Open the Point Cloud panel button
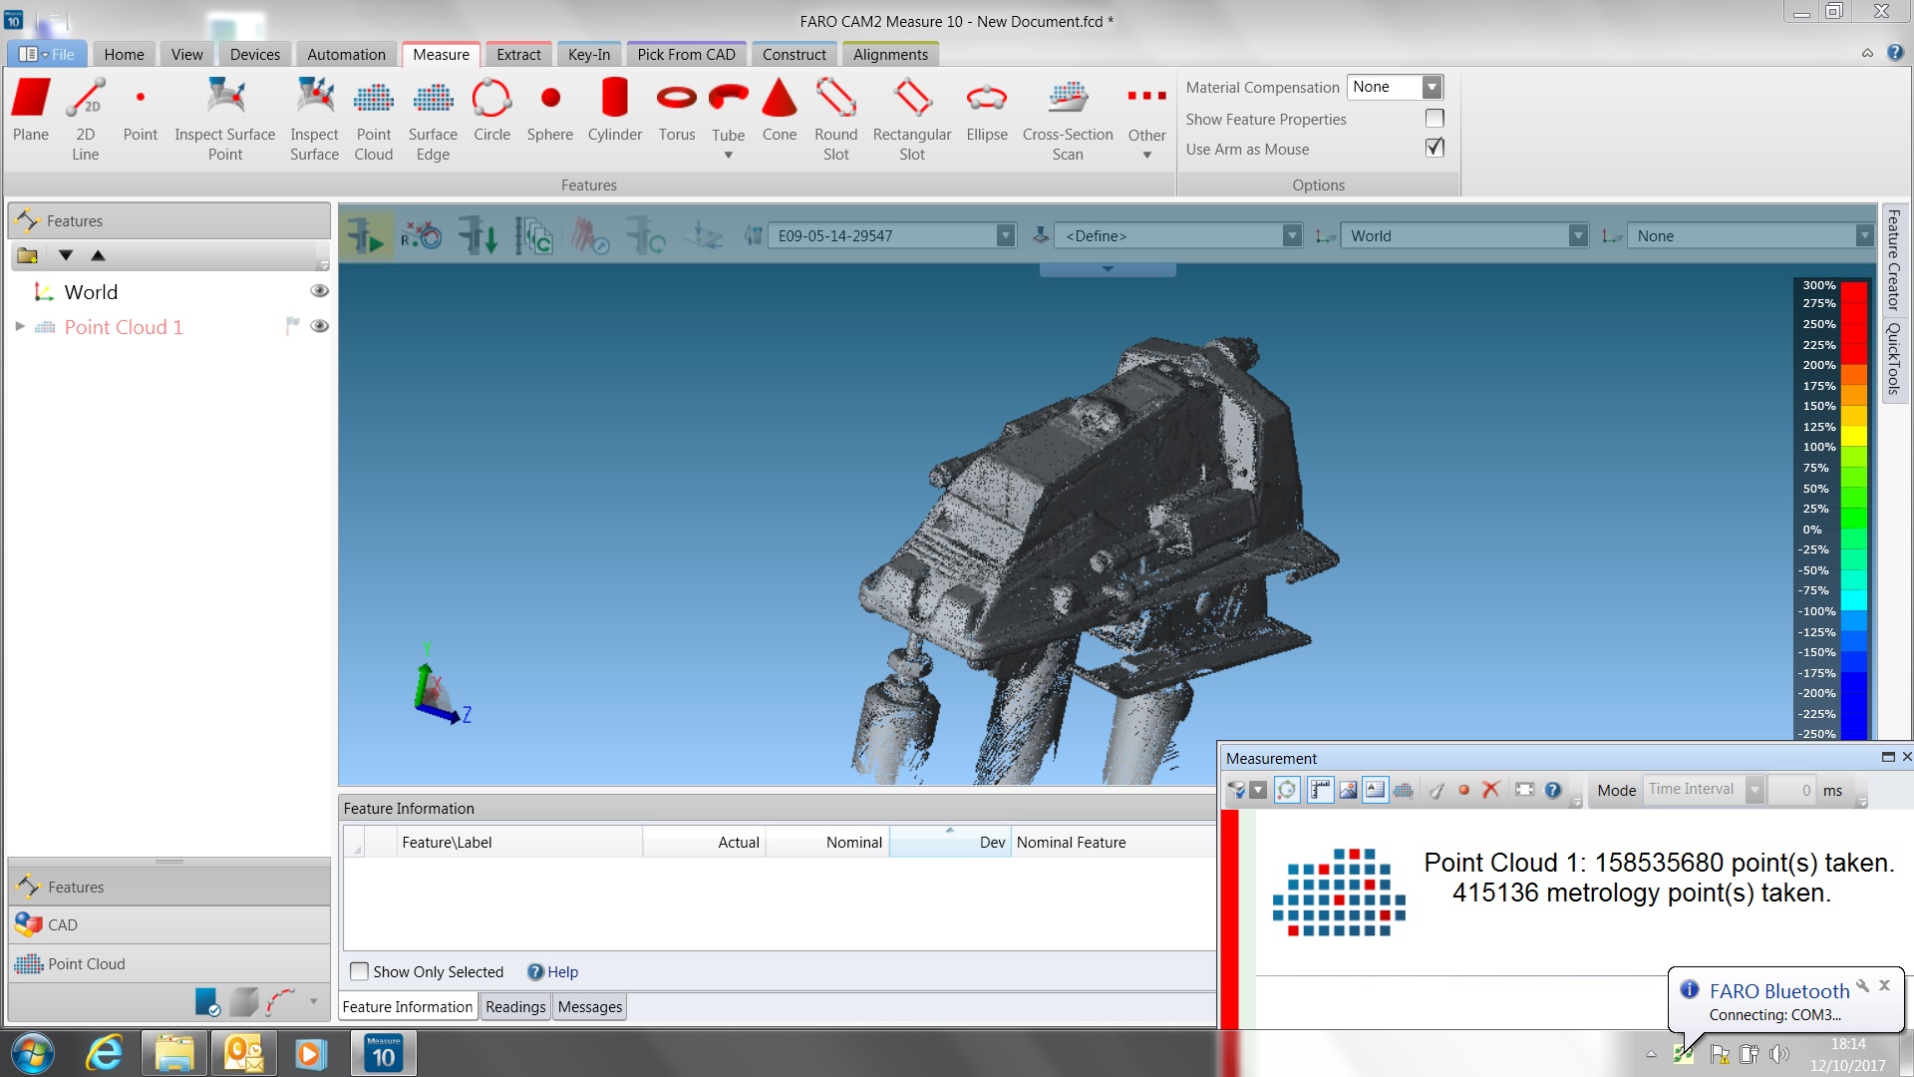This screenshot has width=1914, height=1077. click(169, 964)
